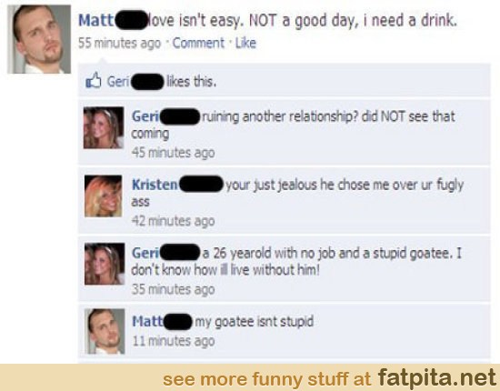Open Kristen's profile picture thumbnail
Image resolution: width=500 pixels, height=391 pixels.
(x=104, y=196)
